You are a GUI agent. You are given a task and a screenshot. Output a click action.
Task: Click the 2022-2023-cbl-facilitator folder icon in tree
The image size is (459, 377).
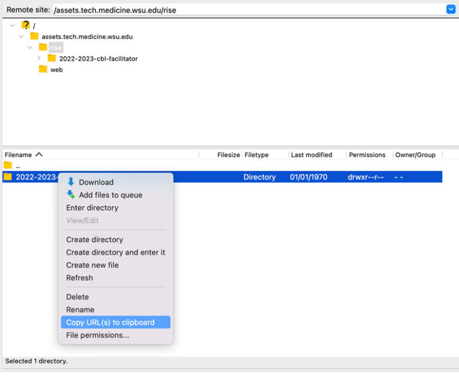pyautogui.click(x=52, y=59)
